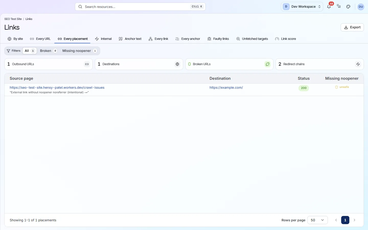Click the Status column header

click(304, 78)
